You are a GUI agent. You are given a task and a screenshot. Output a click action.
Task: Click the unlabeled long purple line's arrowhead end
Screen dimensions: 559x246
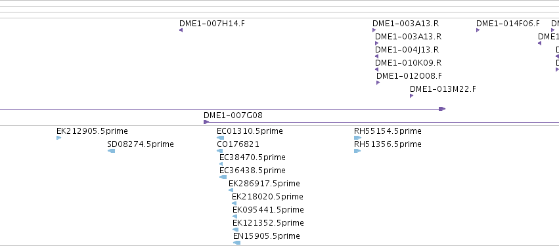click(442, 109)
